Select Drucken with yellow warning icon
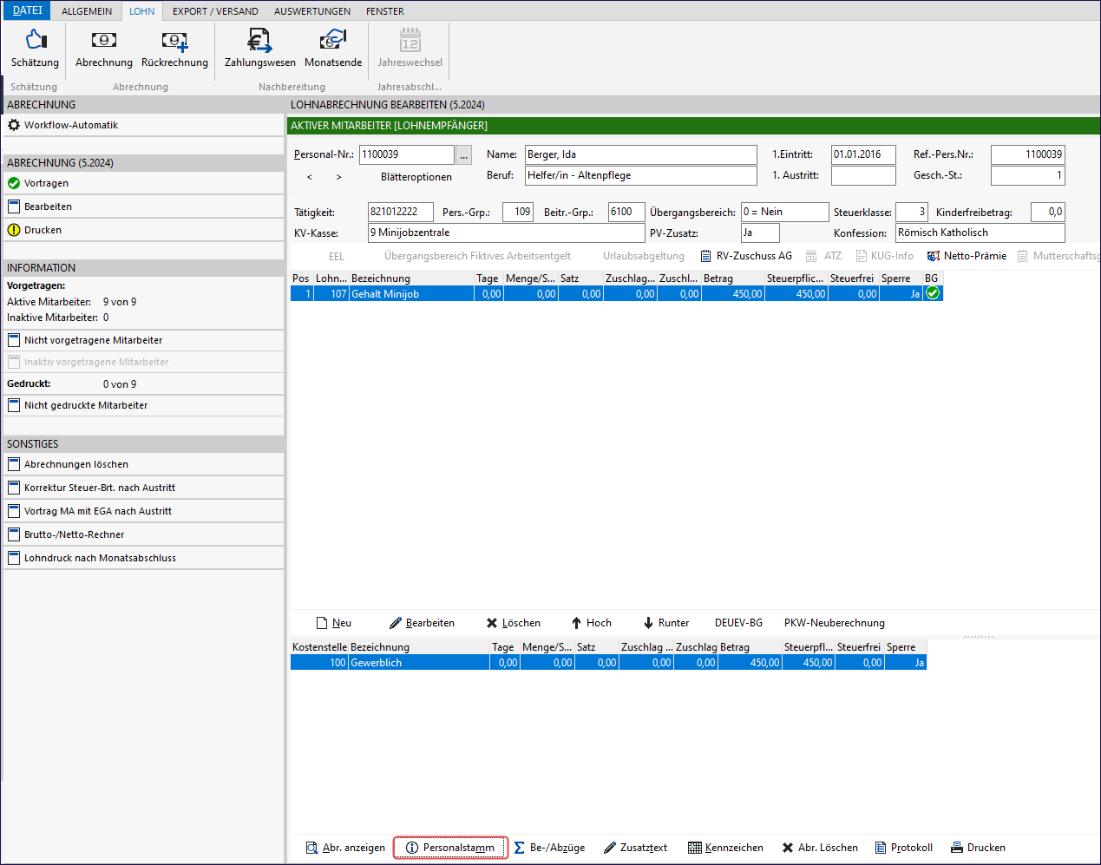Screen dimensions: 1101x865 pos(143,230)
